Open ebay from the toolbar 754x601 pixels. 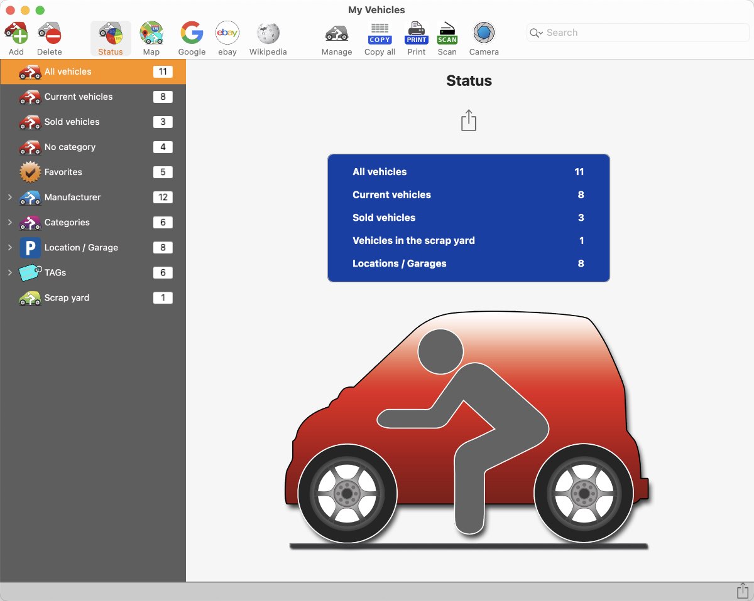click(227, 33)
